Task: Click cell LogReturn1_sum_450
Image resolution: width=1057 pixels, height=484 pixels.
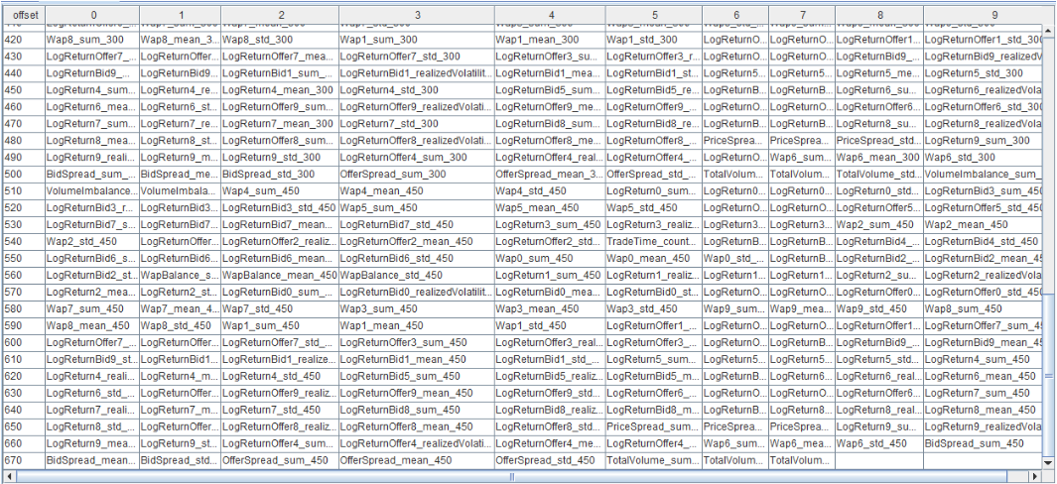Action: (x=550, y=275)
